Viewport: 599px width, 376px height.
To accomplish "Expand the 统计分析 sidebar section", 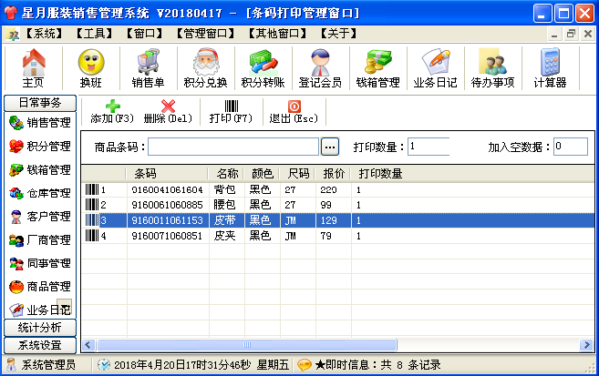I will click(40, 327).
